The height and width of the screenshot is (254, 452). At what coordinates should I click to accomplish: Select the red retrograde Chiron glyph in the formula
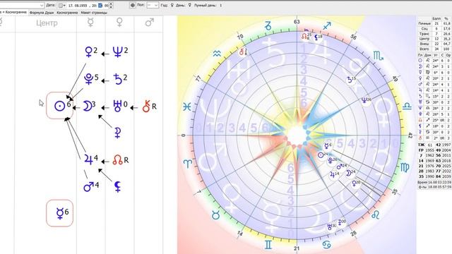coord(146,107)
